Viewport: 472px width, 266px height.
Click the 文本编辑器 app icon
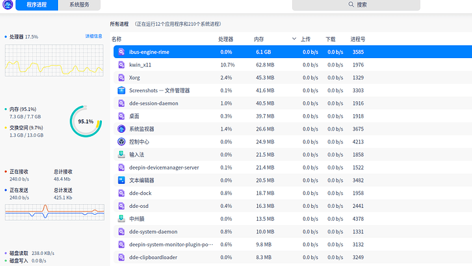coord(121,181)
